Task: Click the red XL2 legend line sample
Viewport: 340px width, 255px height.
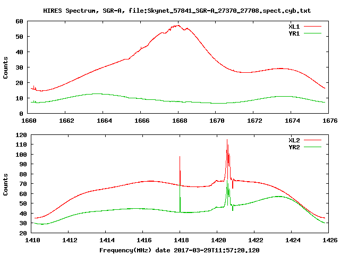Action: 313,140
